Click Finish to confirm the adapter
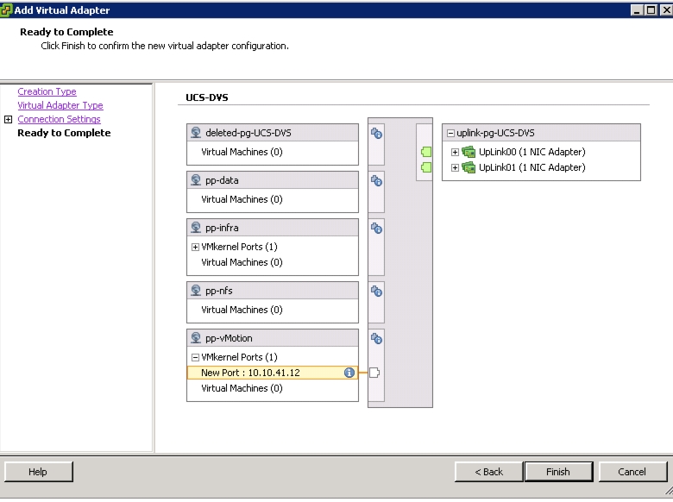 click(x=558, y=472)
